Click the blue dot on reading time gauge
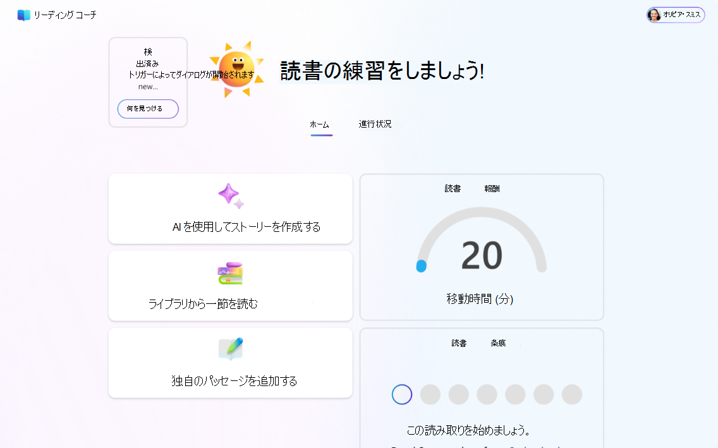Image resolution: width=718 pixels, height=448 pixels. pos(422,266)
